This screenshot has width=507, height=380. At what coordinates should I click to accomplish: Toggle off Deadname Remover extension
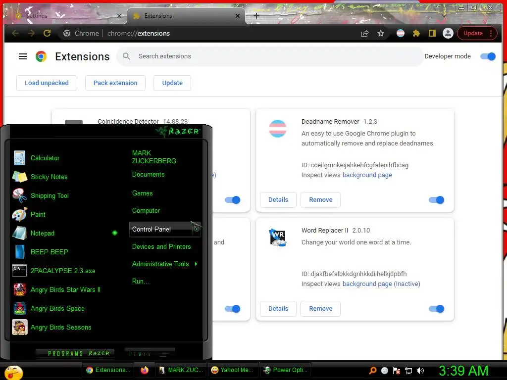436,200
